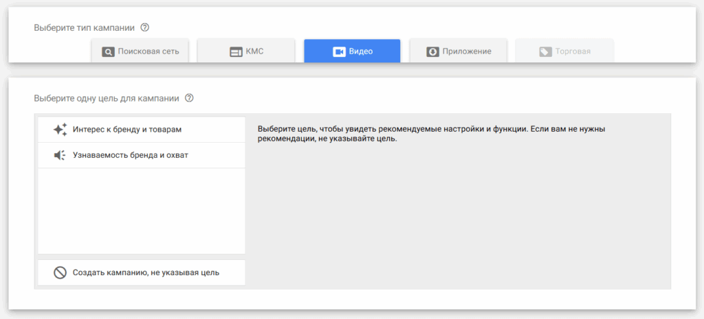This screenshot has height=319, width=704.
Task: Click the download icon on the Приложение tab
Action: tap(432, 52)
